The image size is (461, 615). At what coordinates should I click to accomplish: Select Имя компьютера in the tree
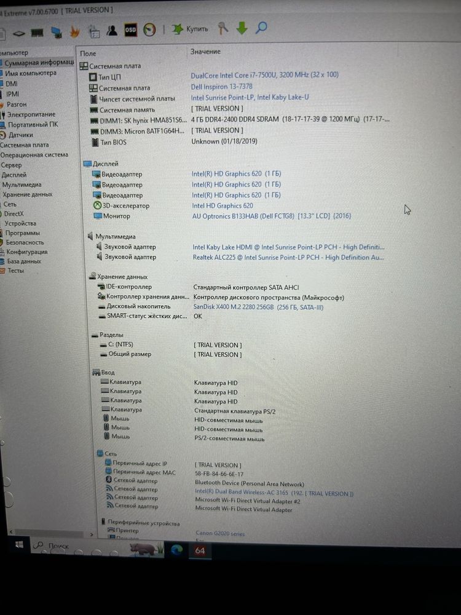click(31, 73)
